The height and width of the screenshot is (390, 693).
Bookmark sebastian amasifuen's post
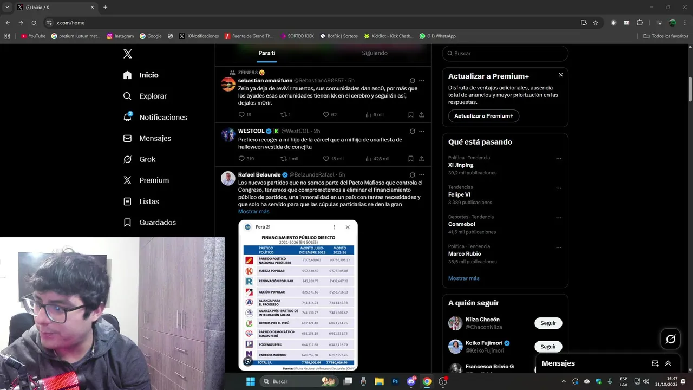coord(411,115)
